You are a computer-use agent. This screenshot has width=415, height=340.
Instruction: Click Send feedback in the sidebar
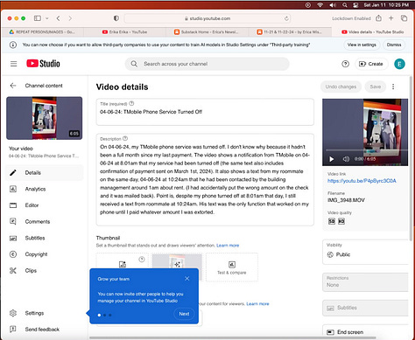pos(45,330)
